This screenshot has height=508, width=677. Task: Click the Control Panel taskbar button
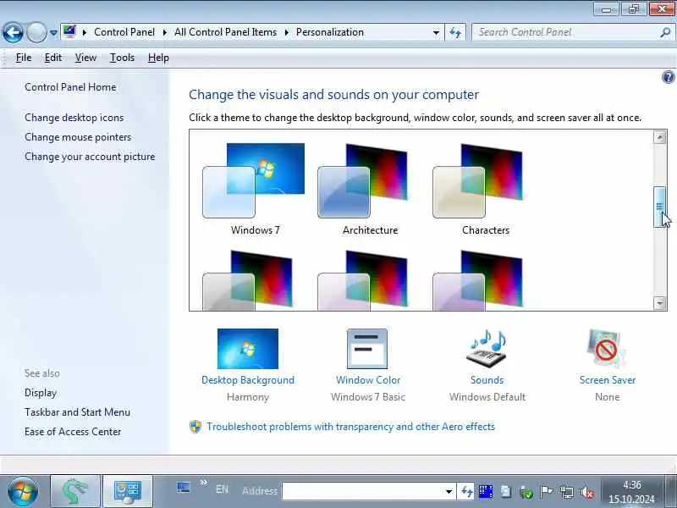click(128, 491)
